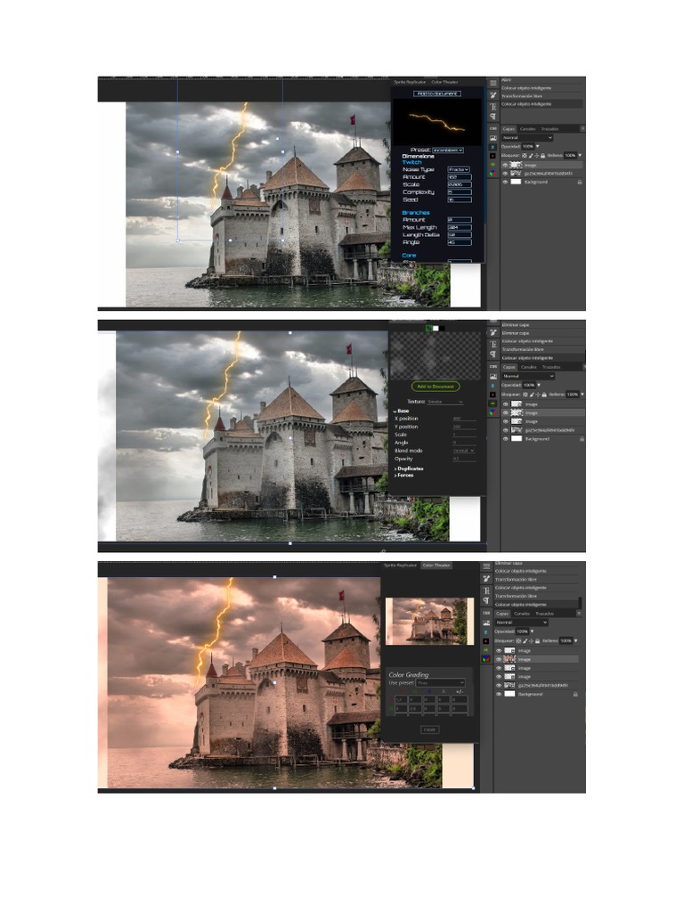Switch to Color Theater tab, first screenshot
The image size is (684, 912).
[x=444, y=82]
